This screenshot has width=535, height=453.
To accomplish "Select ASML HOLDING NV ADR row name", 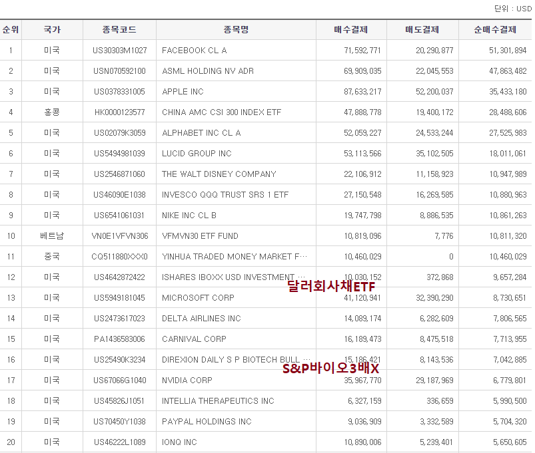I will 208,71.
